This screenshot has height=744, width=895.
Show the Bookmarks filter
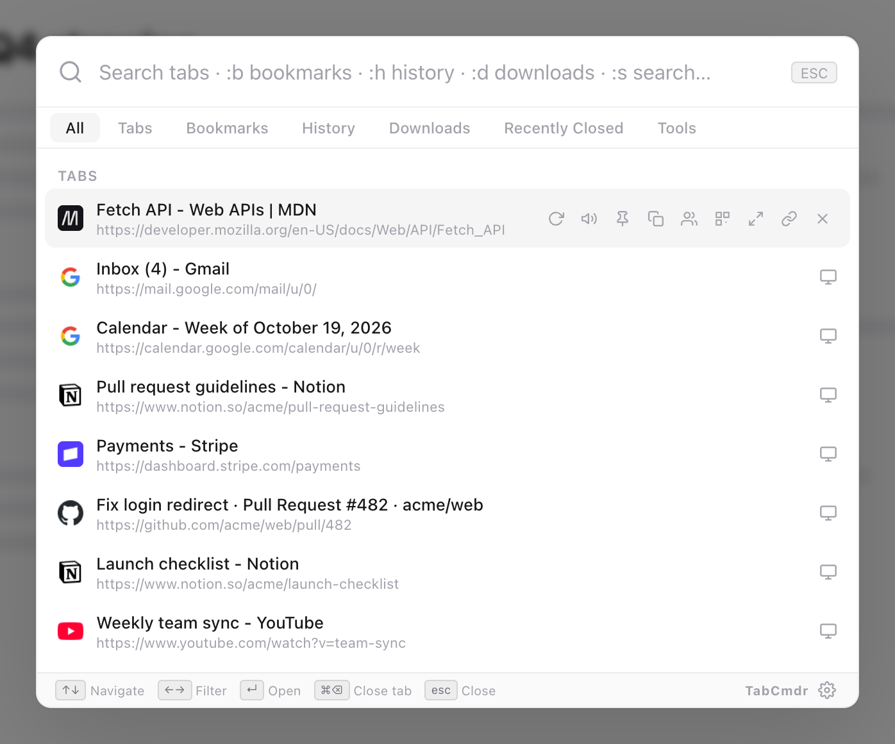click(227, 128)
